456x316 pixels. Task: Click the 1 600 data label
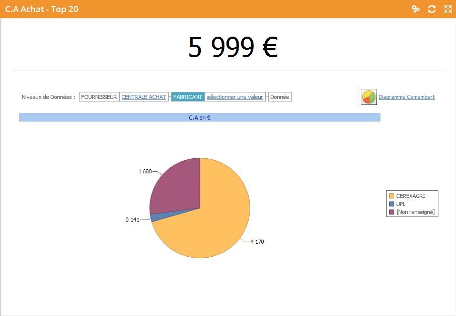click(x=145, y=171)
